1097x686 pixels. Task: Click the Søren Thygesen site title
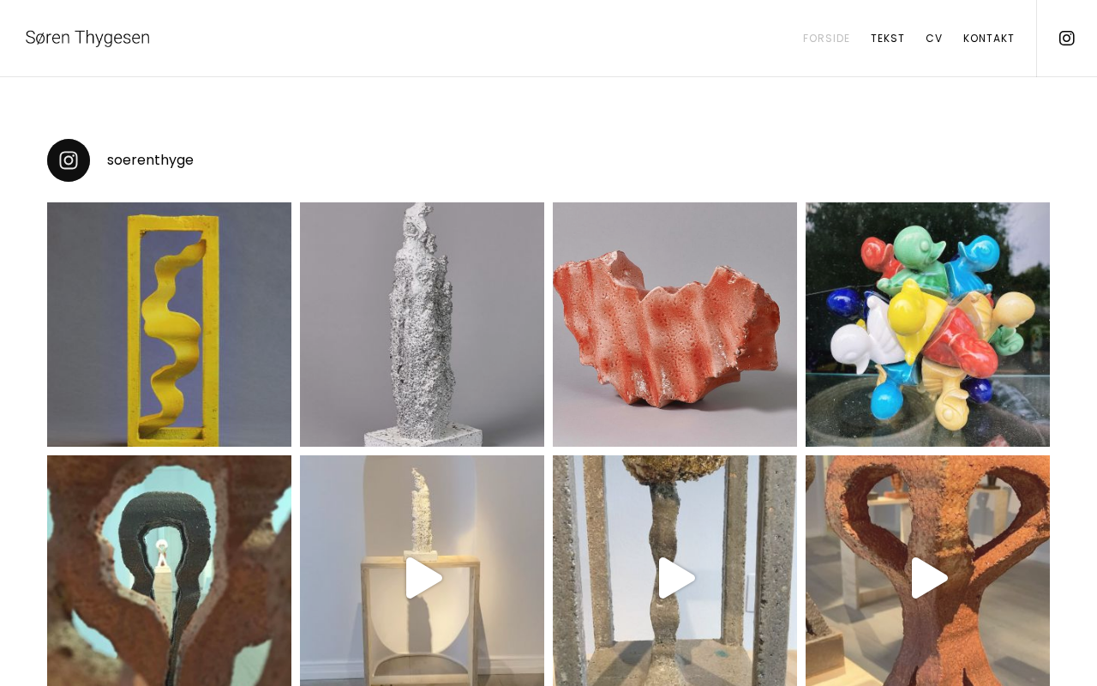[87, 38]
